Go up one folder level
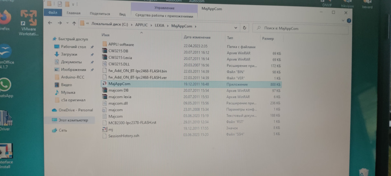391x176 pixels. click(x=74, y=23)
